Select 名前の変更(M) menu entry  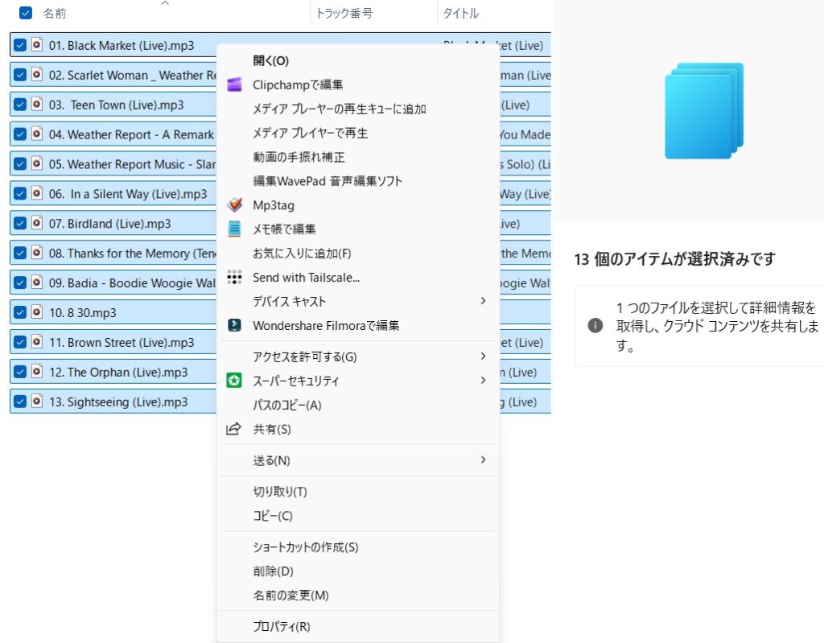click(x=290, y=596)
